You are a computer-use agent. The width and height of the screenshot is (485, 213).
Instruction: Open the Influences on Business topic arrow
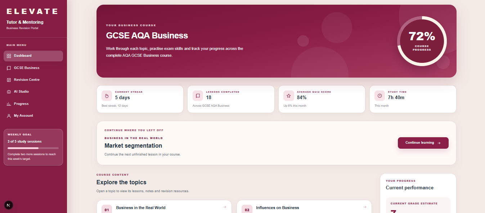point(365,207)
